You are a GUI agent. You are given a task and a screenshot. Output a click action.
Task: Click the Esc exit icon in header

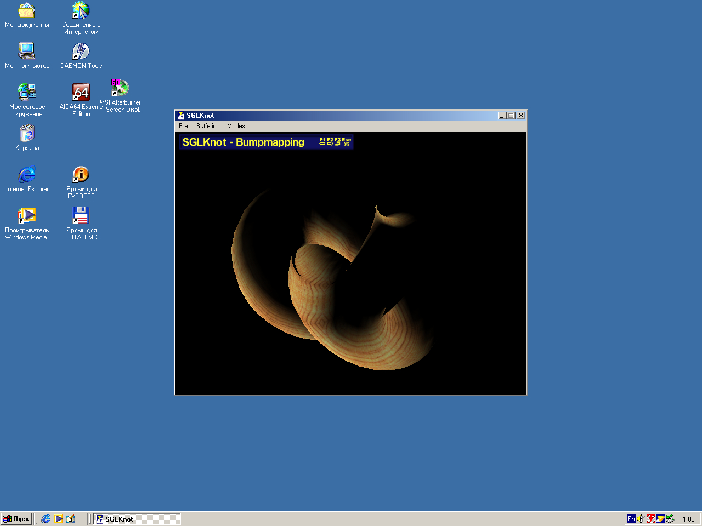tap(347, 142)
